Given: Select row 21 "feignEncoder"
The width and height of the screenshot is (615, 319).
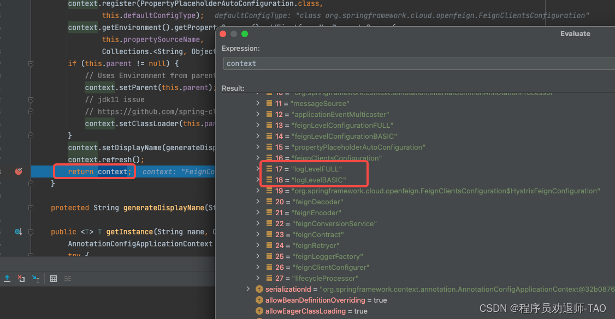Looking at the screenshot, I should click(x=308, y=212).
